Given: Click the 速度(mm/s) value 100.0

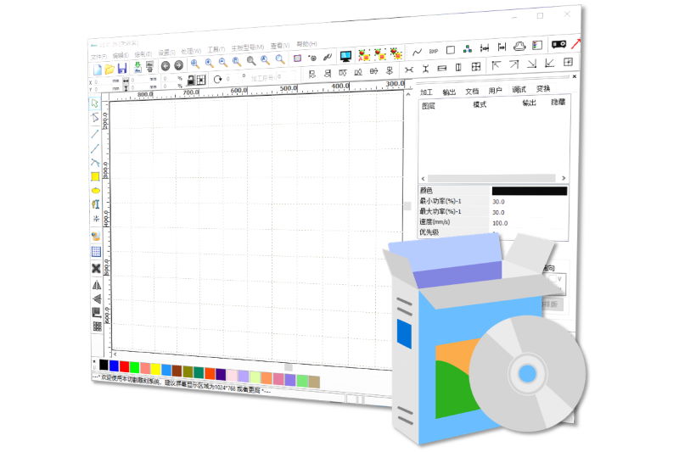Looking at the screenshot, I should click(500, 223).
